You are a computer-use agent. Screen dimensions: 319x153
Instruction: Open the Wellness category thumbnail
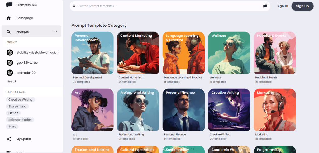pos(229,53)
